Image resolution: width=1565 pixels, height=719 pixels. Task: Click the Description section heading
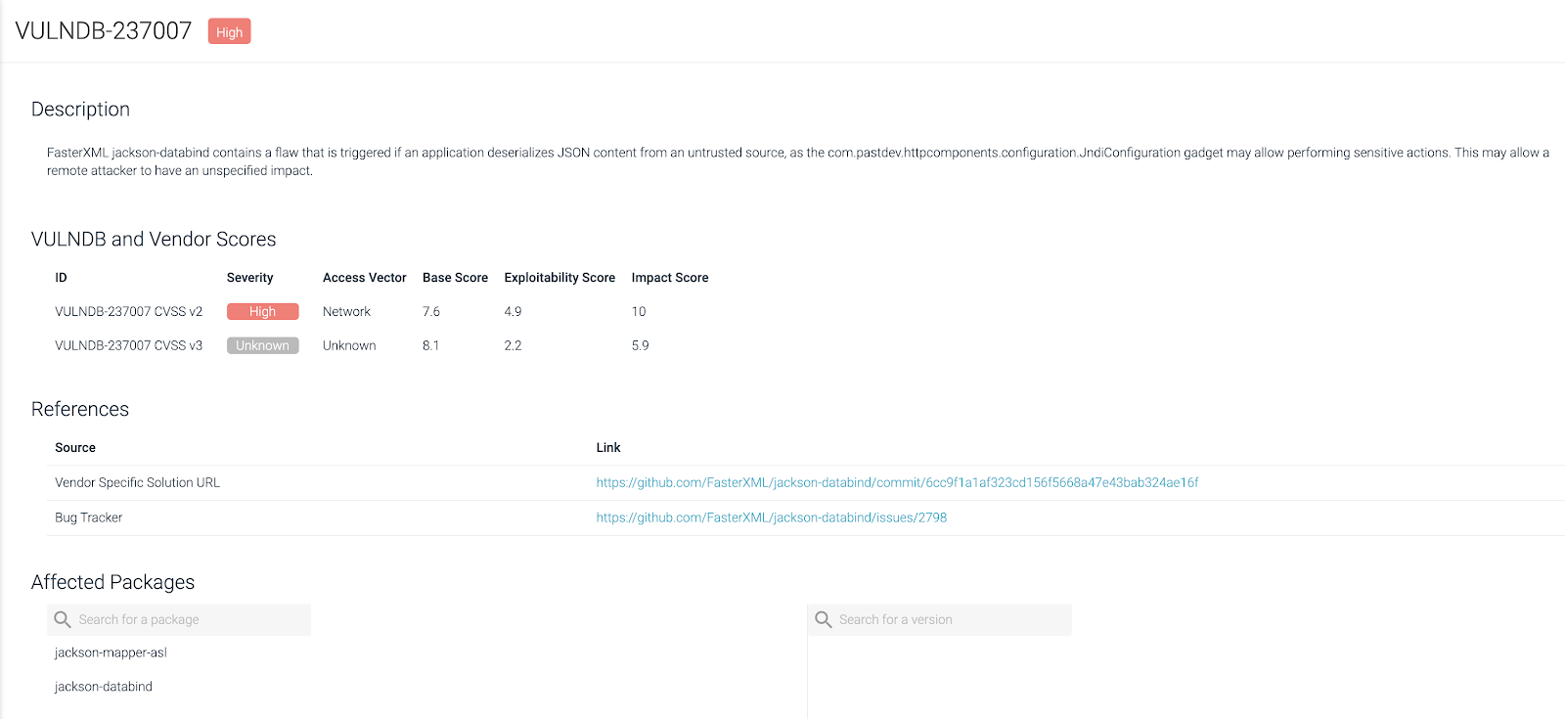80,110
